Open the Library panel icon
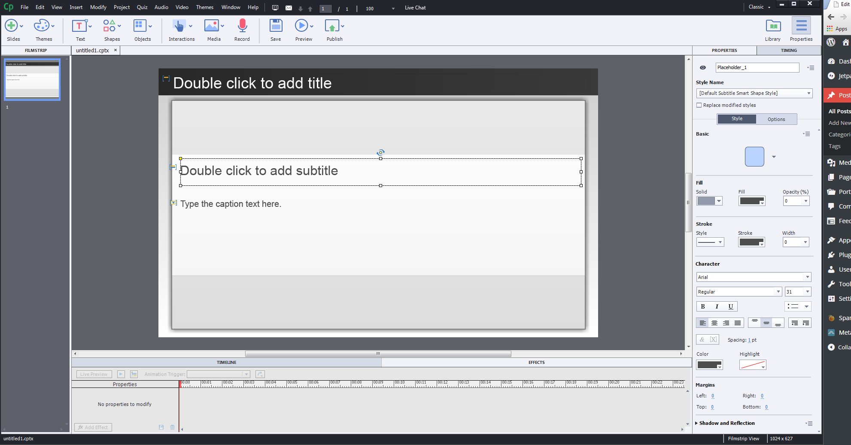The width and height of the screenshot is (851, 445). coord(773,26)
